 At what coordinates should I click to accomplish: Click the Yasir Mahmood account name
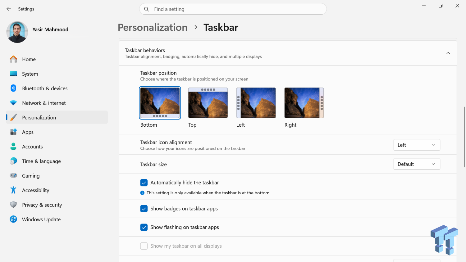50,29
